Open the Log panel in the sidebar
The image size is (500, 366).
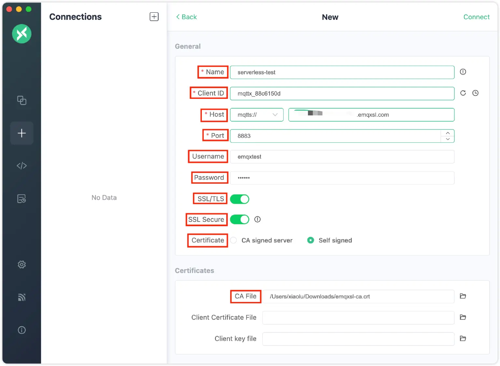21,198
